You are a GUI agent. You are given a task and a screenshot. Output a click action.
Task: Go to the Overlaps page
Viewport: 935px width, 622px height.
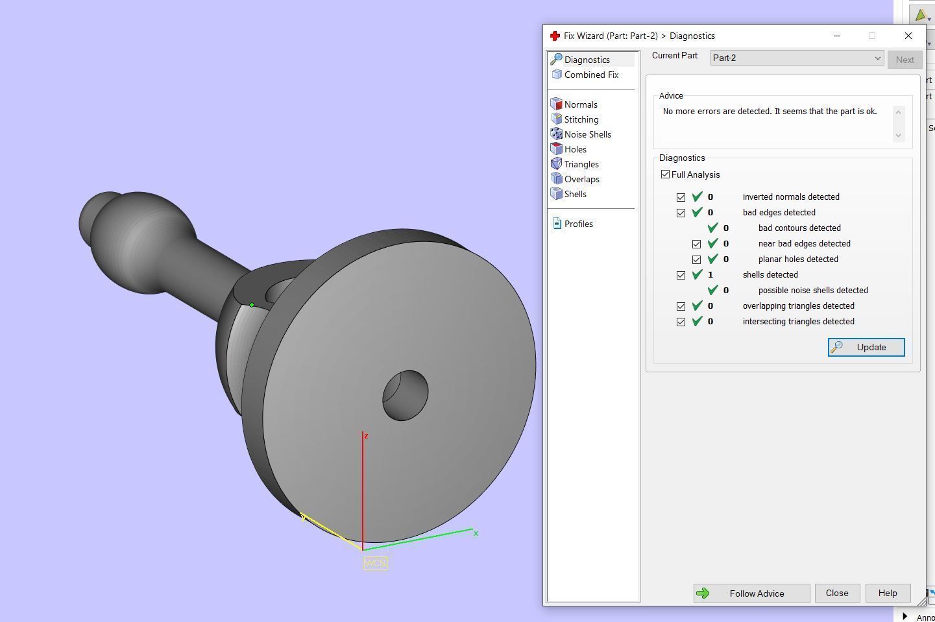(x=581, y=179)
